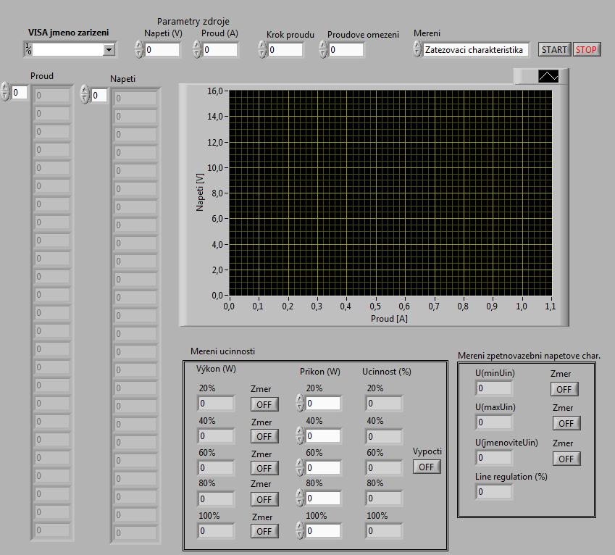
Task: Click the Proud (A) source stepper arrows
Action: pyautogui.click(x=197, y=49)
